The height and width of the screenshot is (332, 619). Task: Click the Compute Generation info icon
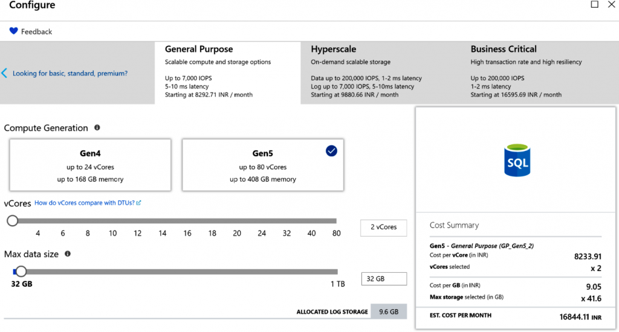(97, 128)
